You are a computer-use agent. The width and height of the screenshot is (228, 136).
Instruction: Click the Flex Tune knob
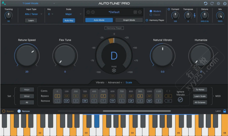[65, 56]
